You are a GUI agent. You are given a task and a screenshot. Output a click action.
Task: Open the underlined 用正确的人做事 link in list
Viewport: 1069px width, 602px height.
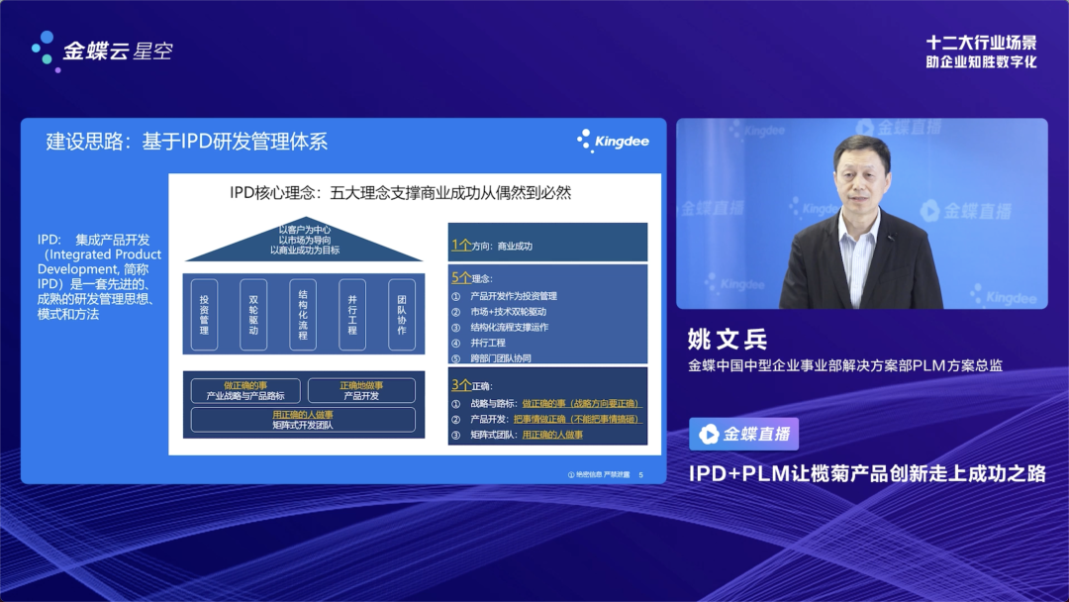[552, 435]
